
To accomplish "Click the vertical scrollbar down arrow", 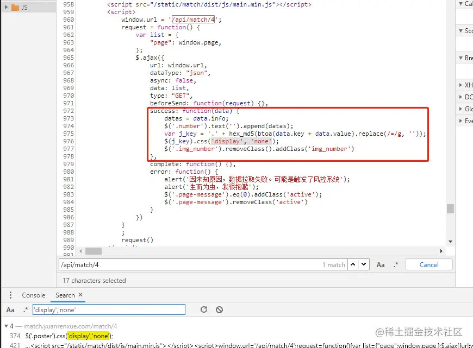I will [450, 242].
